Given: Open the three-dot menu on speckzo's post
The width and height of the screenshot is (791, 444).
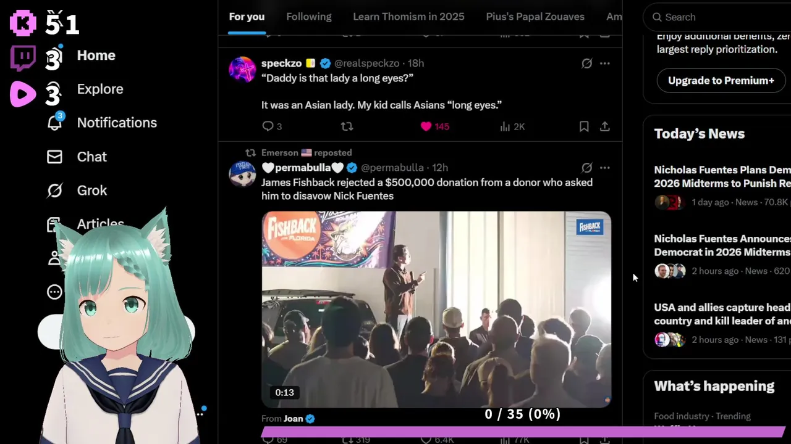Looking at the screenshot, I should 605,64.
